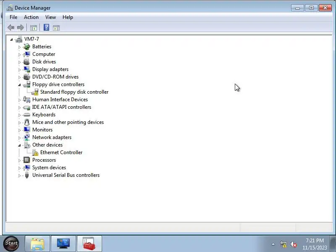Minimize the Device Manager window
The image size is (336, 252).
pos(297,8)
